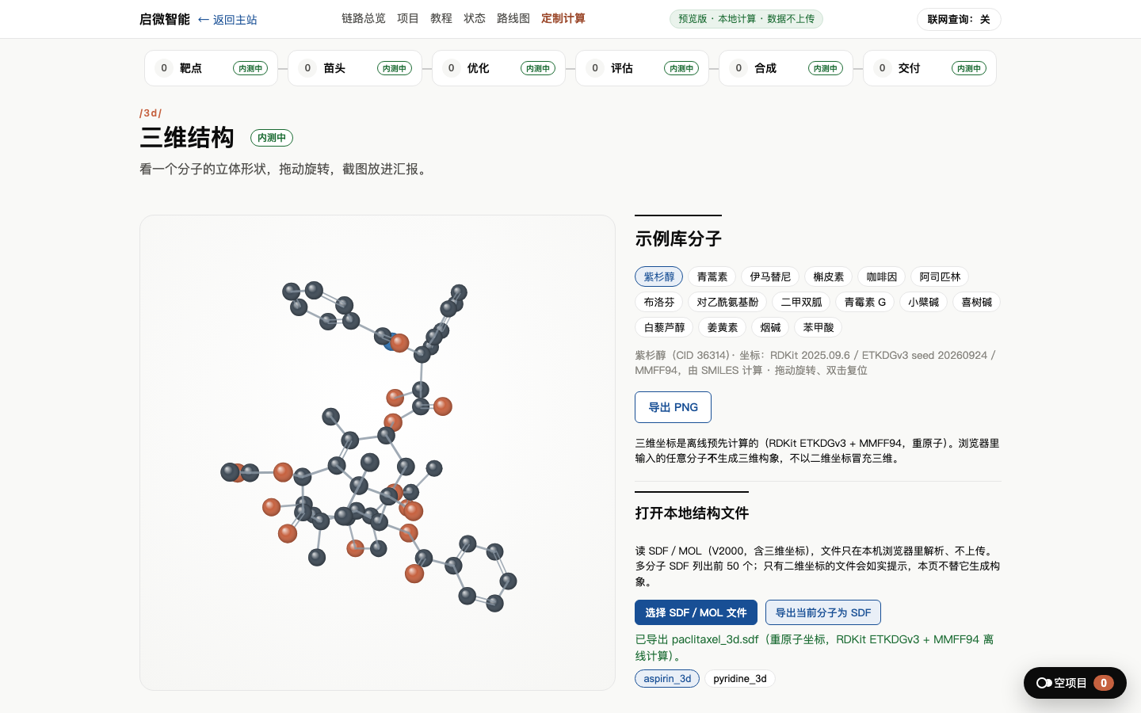This screenshot has height=713, width=1141.
Task: Click the 打开本地结构文件 section heading
Action: (x=692, y=513)
